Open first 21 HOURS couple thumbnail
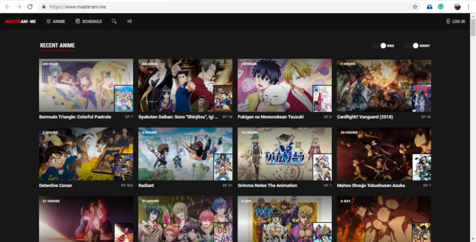 (x=86, y=219)
